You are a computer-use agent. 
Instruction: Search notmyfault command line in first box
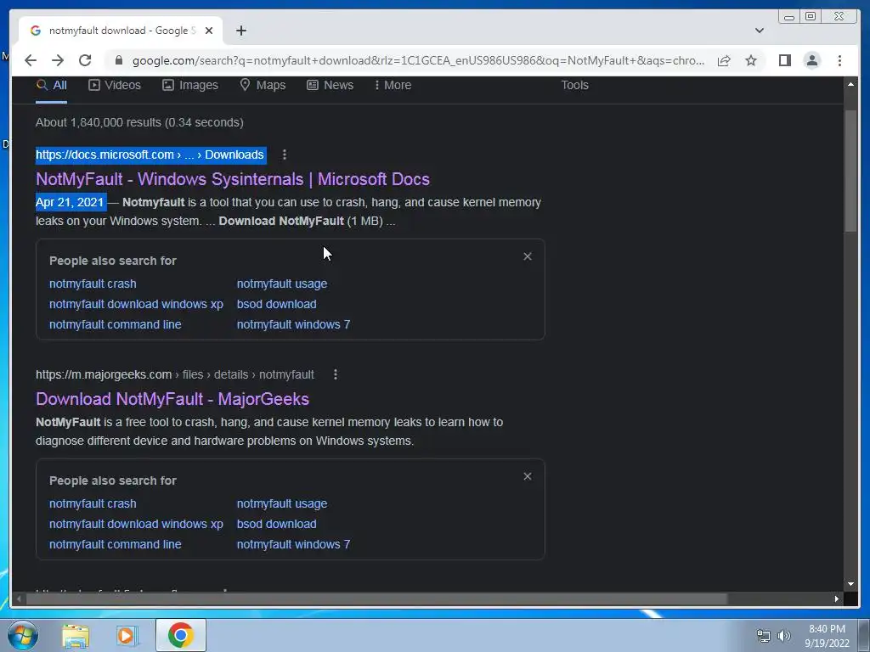pyautogui.click(x=116, y=325)
